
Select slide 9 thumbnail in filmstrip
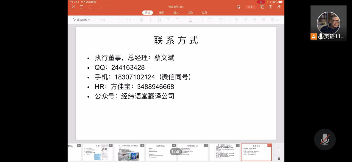coord(161,153)
